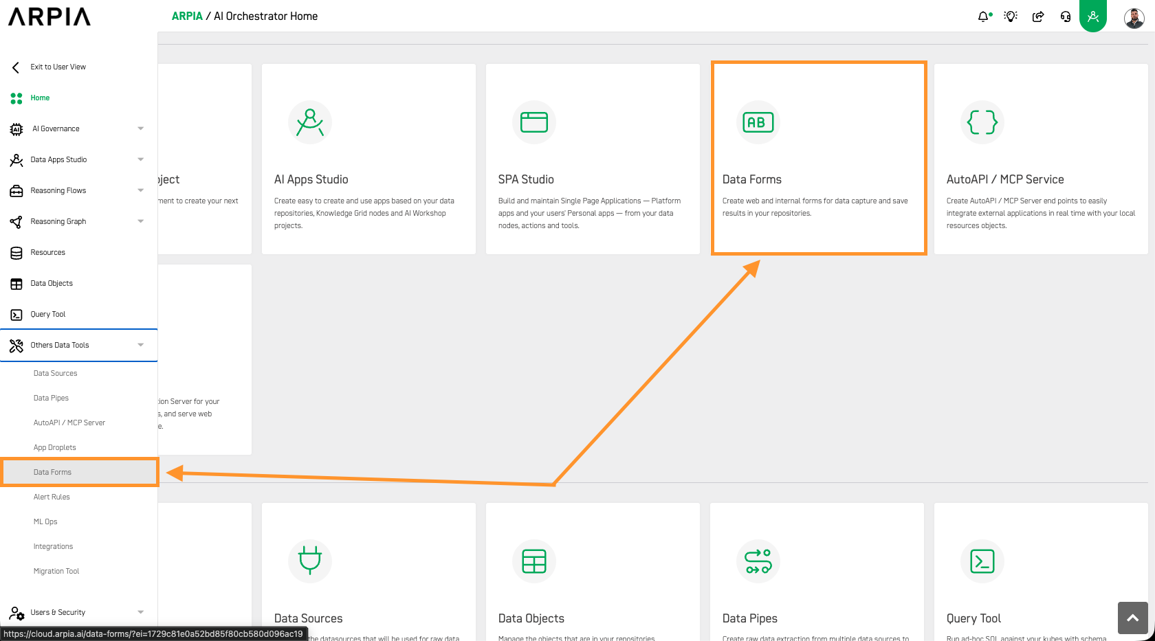Expand the Users & Security arrow
1155x641 pixels.
click(141, 612)
